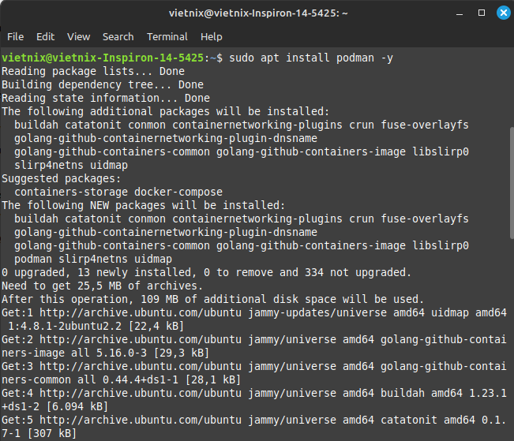
Task: Open the Search menu
Action: 118,37
